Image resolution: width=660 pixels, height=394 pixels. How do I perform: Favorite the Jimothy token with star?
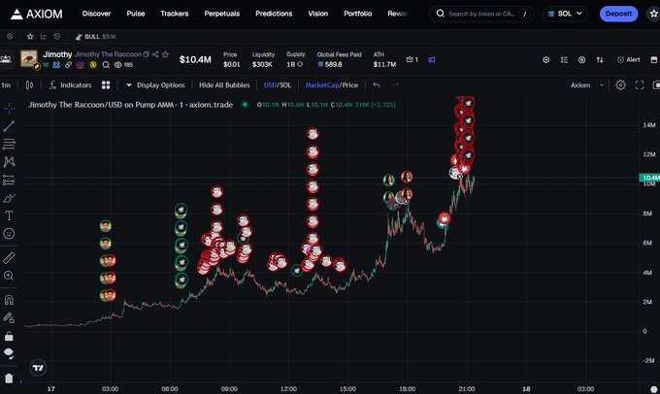click(x=165, y=54)
